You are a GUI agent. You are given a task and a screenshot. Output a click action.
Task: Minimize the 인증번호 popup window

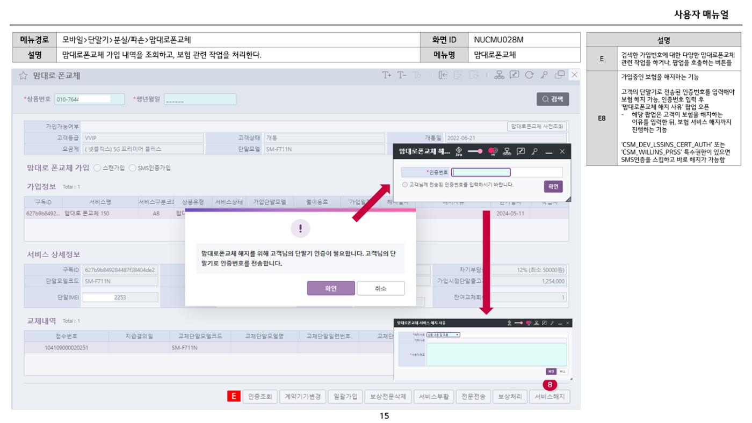tap(548, 152)
